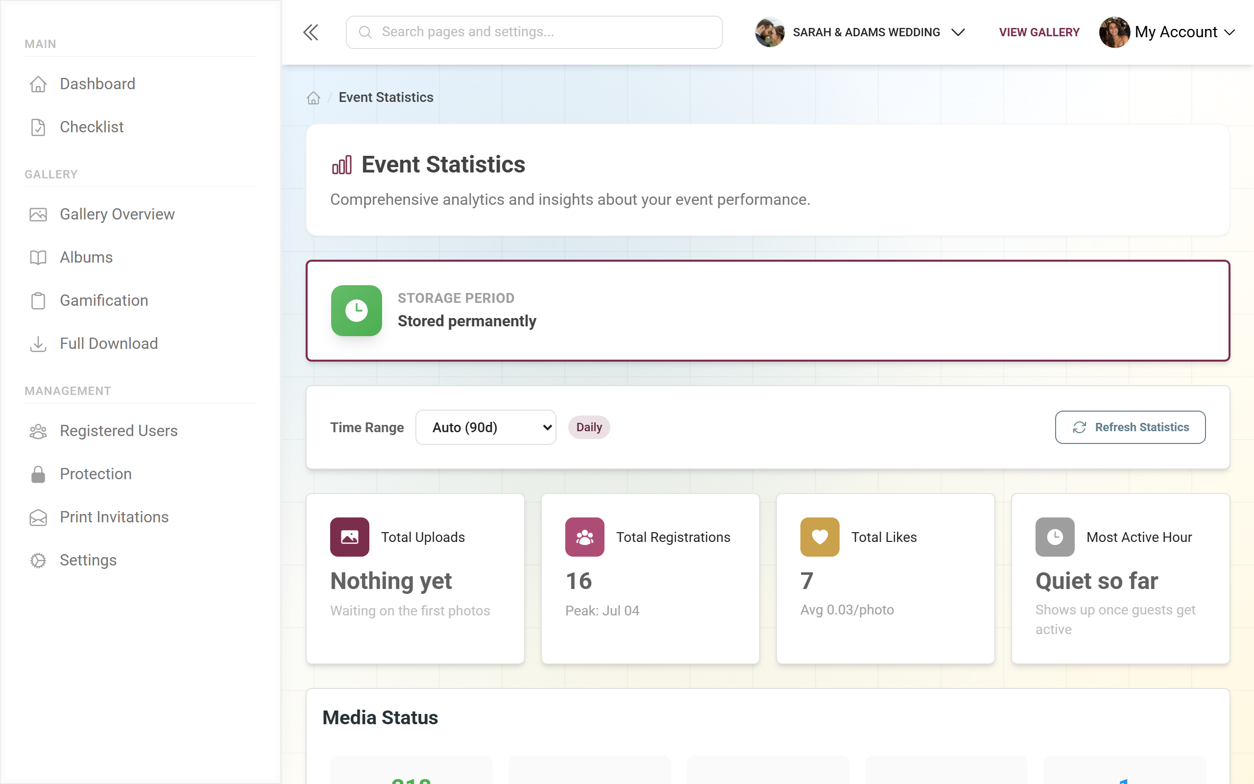Click Quiet so far text
This screenshot has height=784, width=1254.
1096,581
